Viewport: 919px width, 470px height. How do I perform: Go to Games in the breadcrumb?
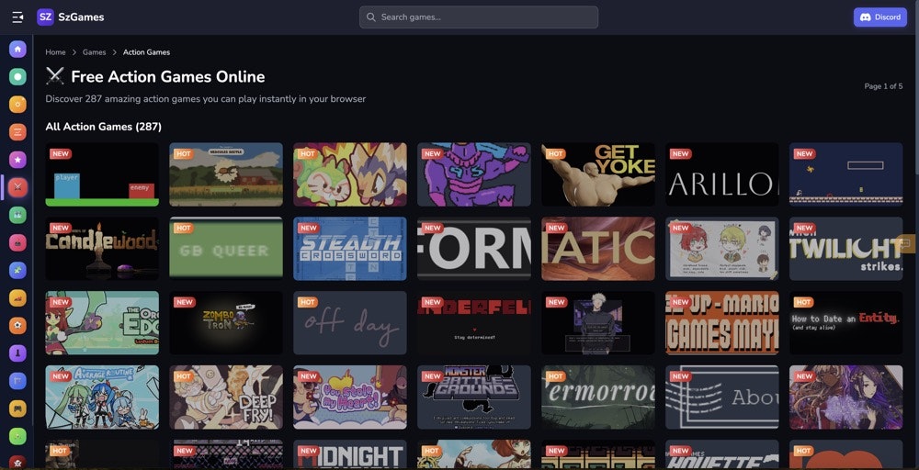pyautogui.click(x=95, y=52)
